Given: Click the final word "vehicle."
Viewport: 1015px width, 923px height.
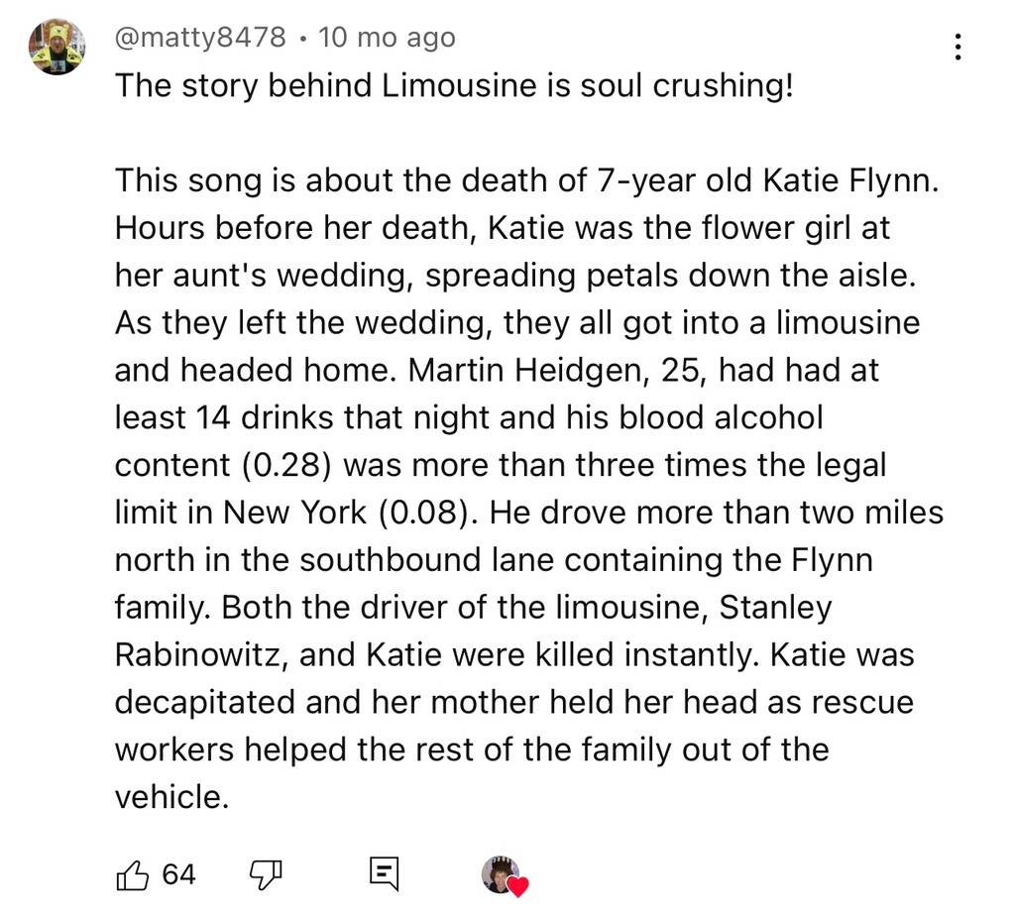Looking at the screenshot, I should [171, 797].
